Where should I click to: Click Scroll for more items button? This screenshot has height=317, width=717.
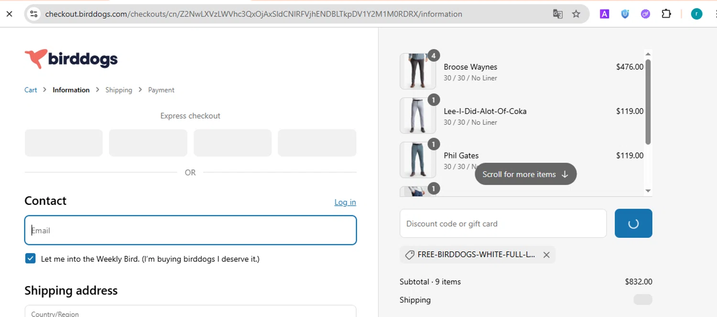pyautogui.click(x=526, y=174)
